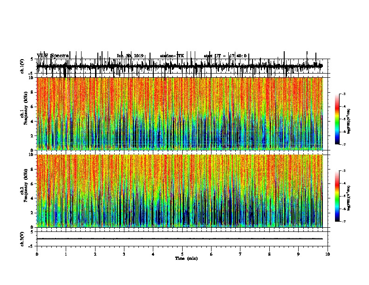Click the "station=ITK" header label

click(172, 56)
